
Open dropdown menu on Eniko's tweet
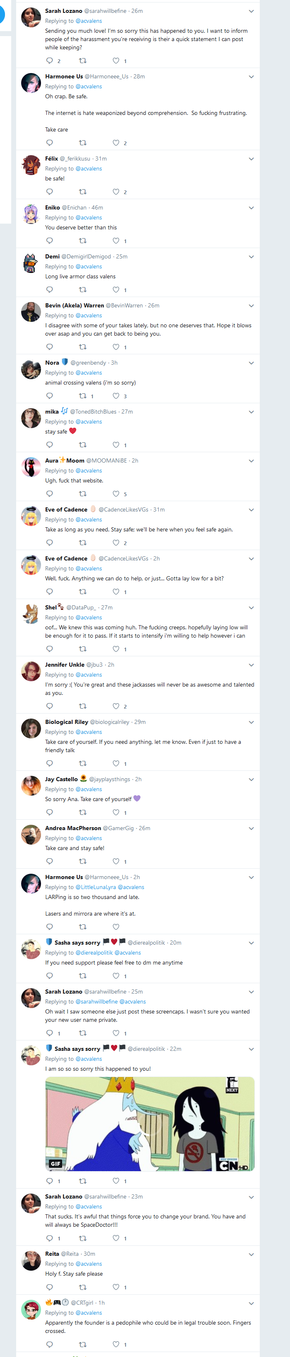coord(251,207)
